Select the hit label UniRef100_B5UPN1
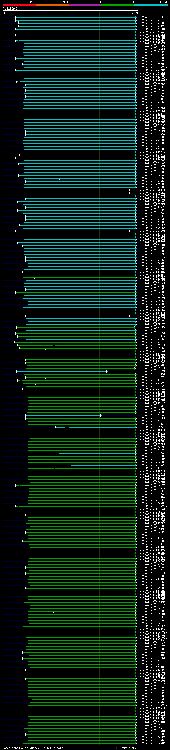This screenshot has height=750, width=170. 152,722
